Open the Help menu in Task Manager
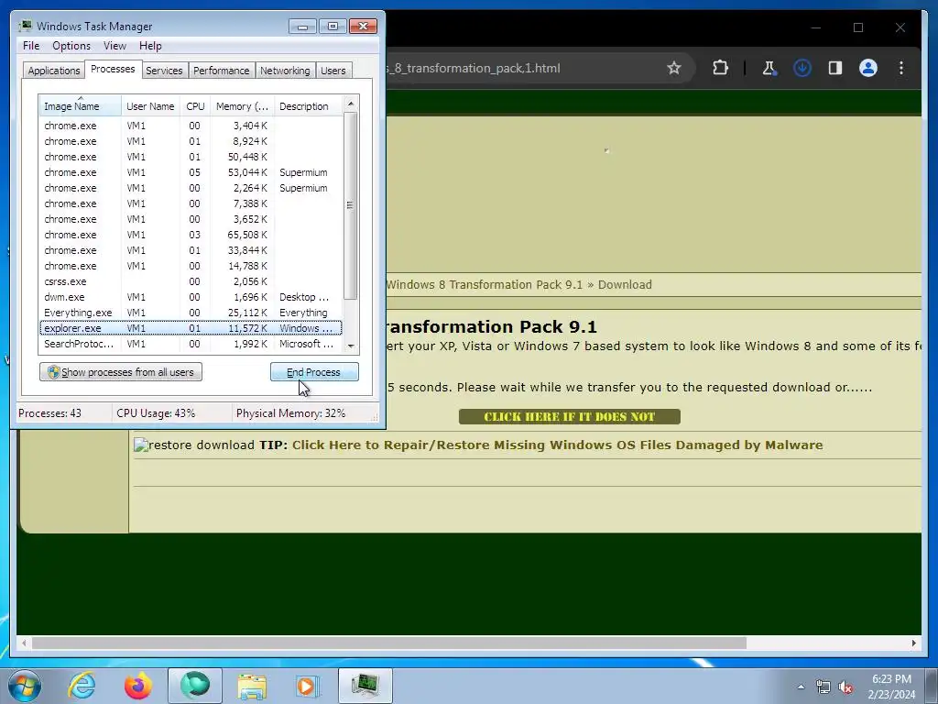The width and height of the screenshot is (938, 704). point(150,46)
